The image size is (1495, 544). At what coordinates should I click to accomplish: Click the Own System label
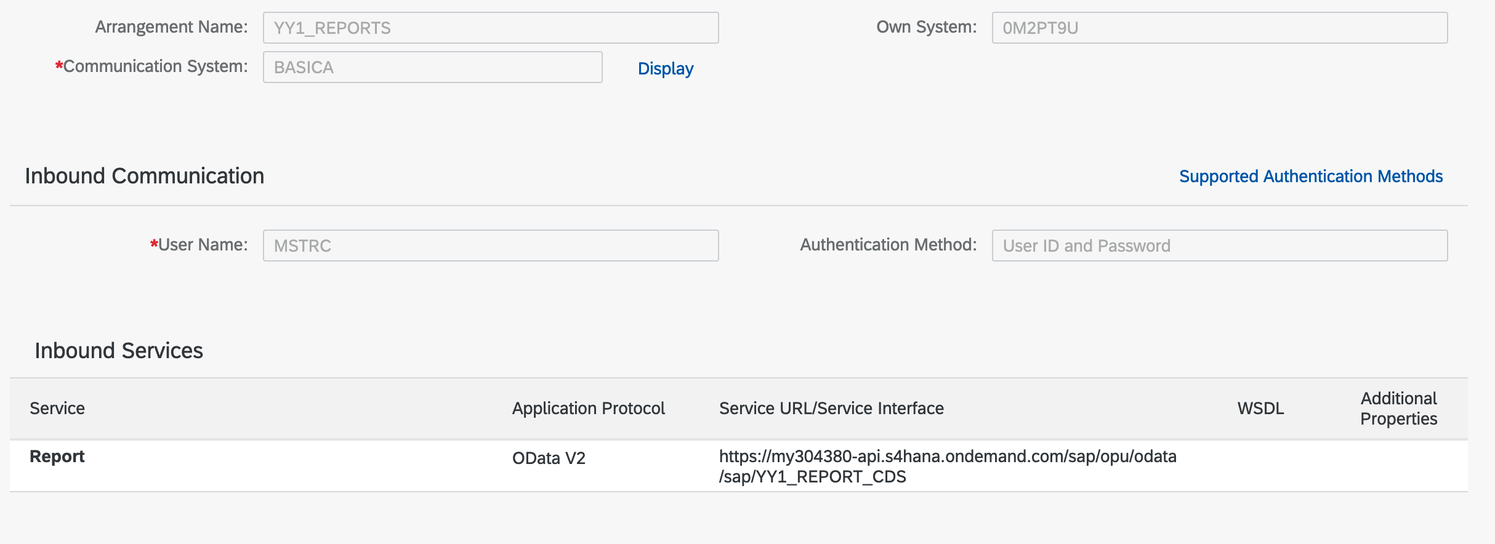coord(925,27)
